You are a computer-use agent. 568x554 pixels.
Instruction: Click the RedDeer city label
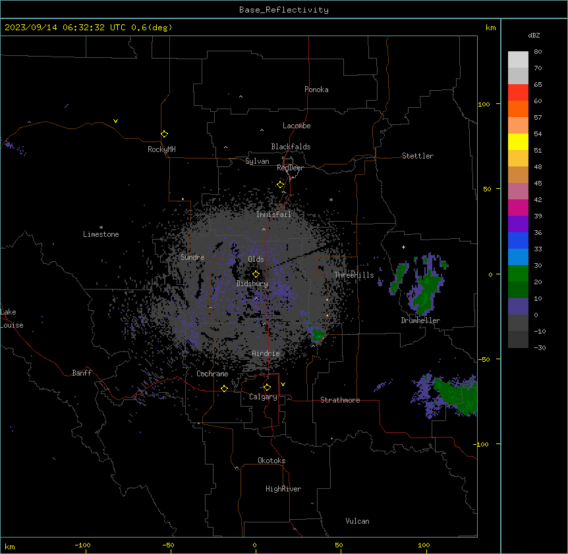click(290, 168)
